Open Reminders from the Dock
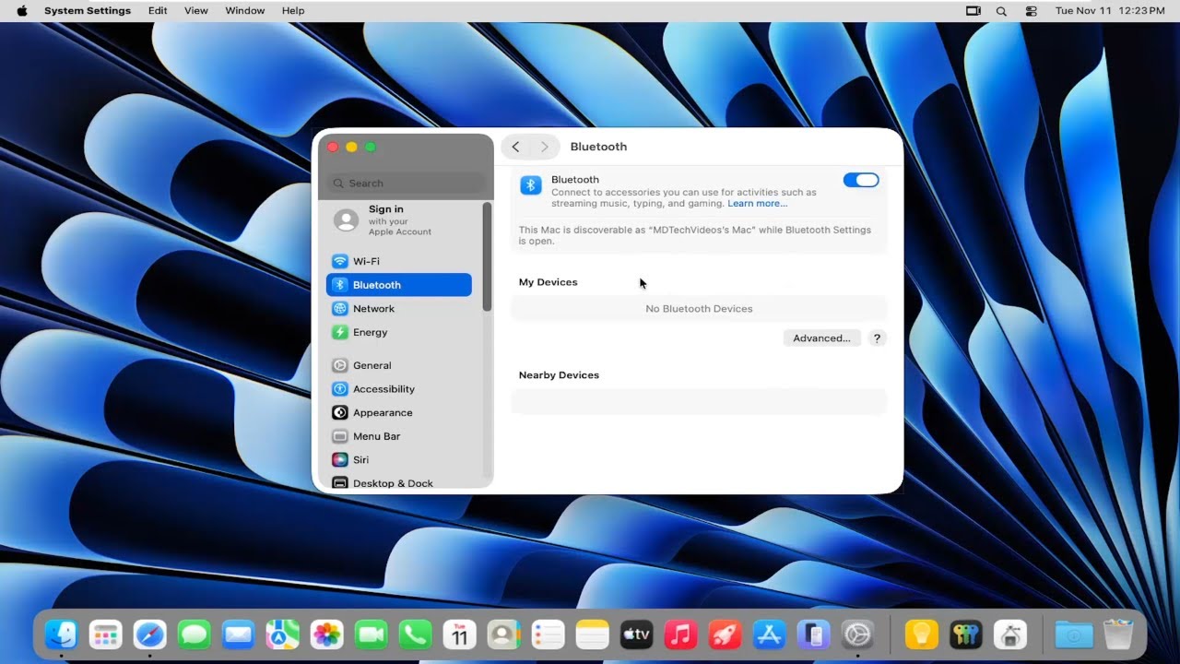 [x=549, y=634]
